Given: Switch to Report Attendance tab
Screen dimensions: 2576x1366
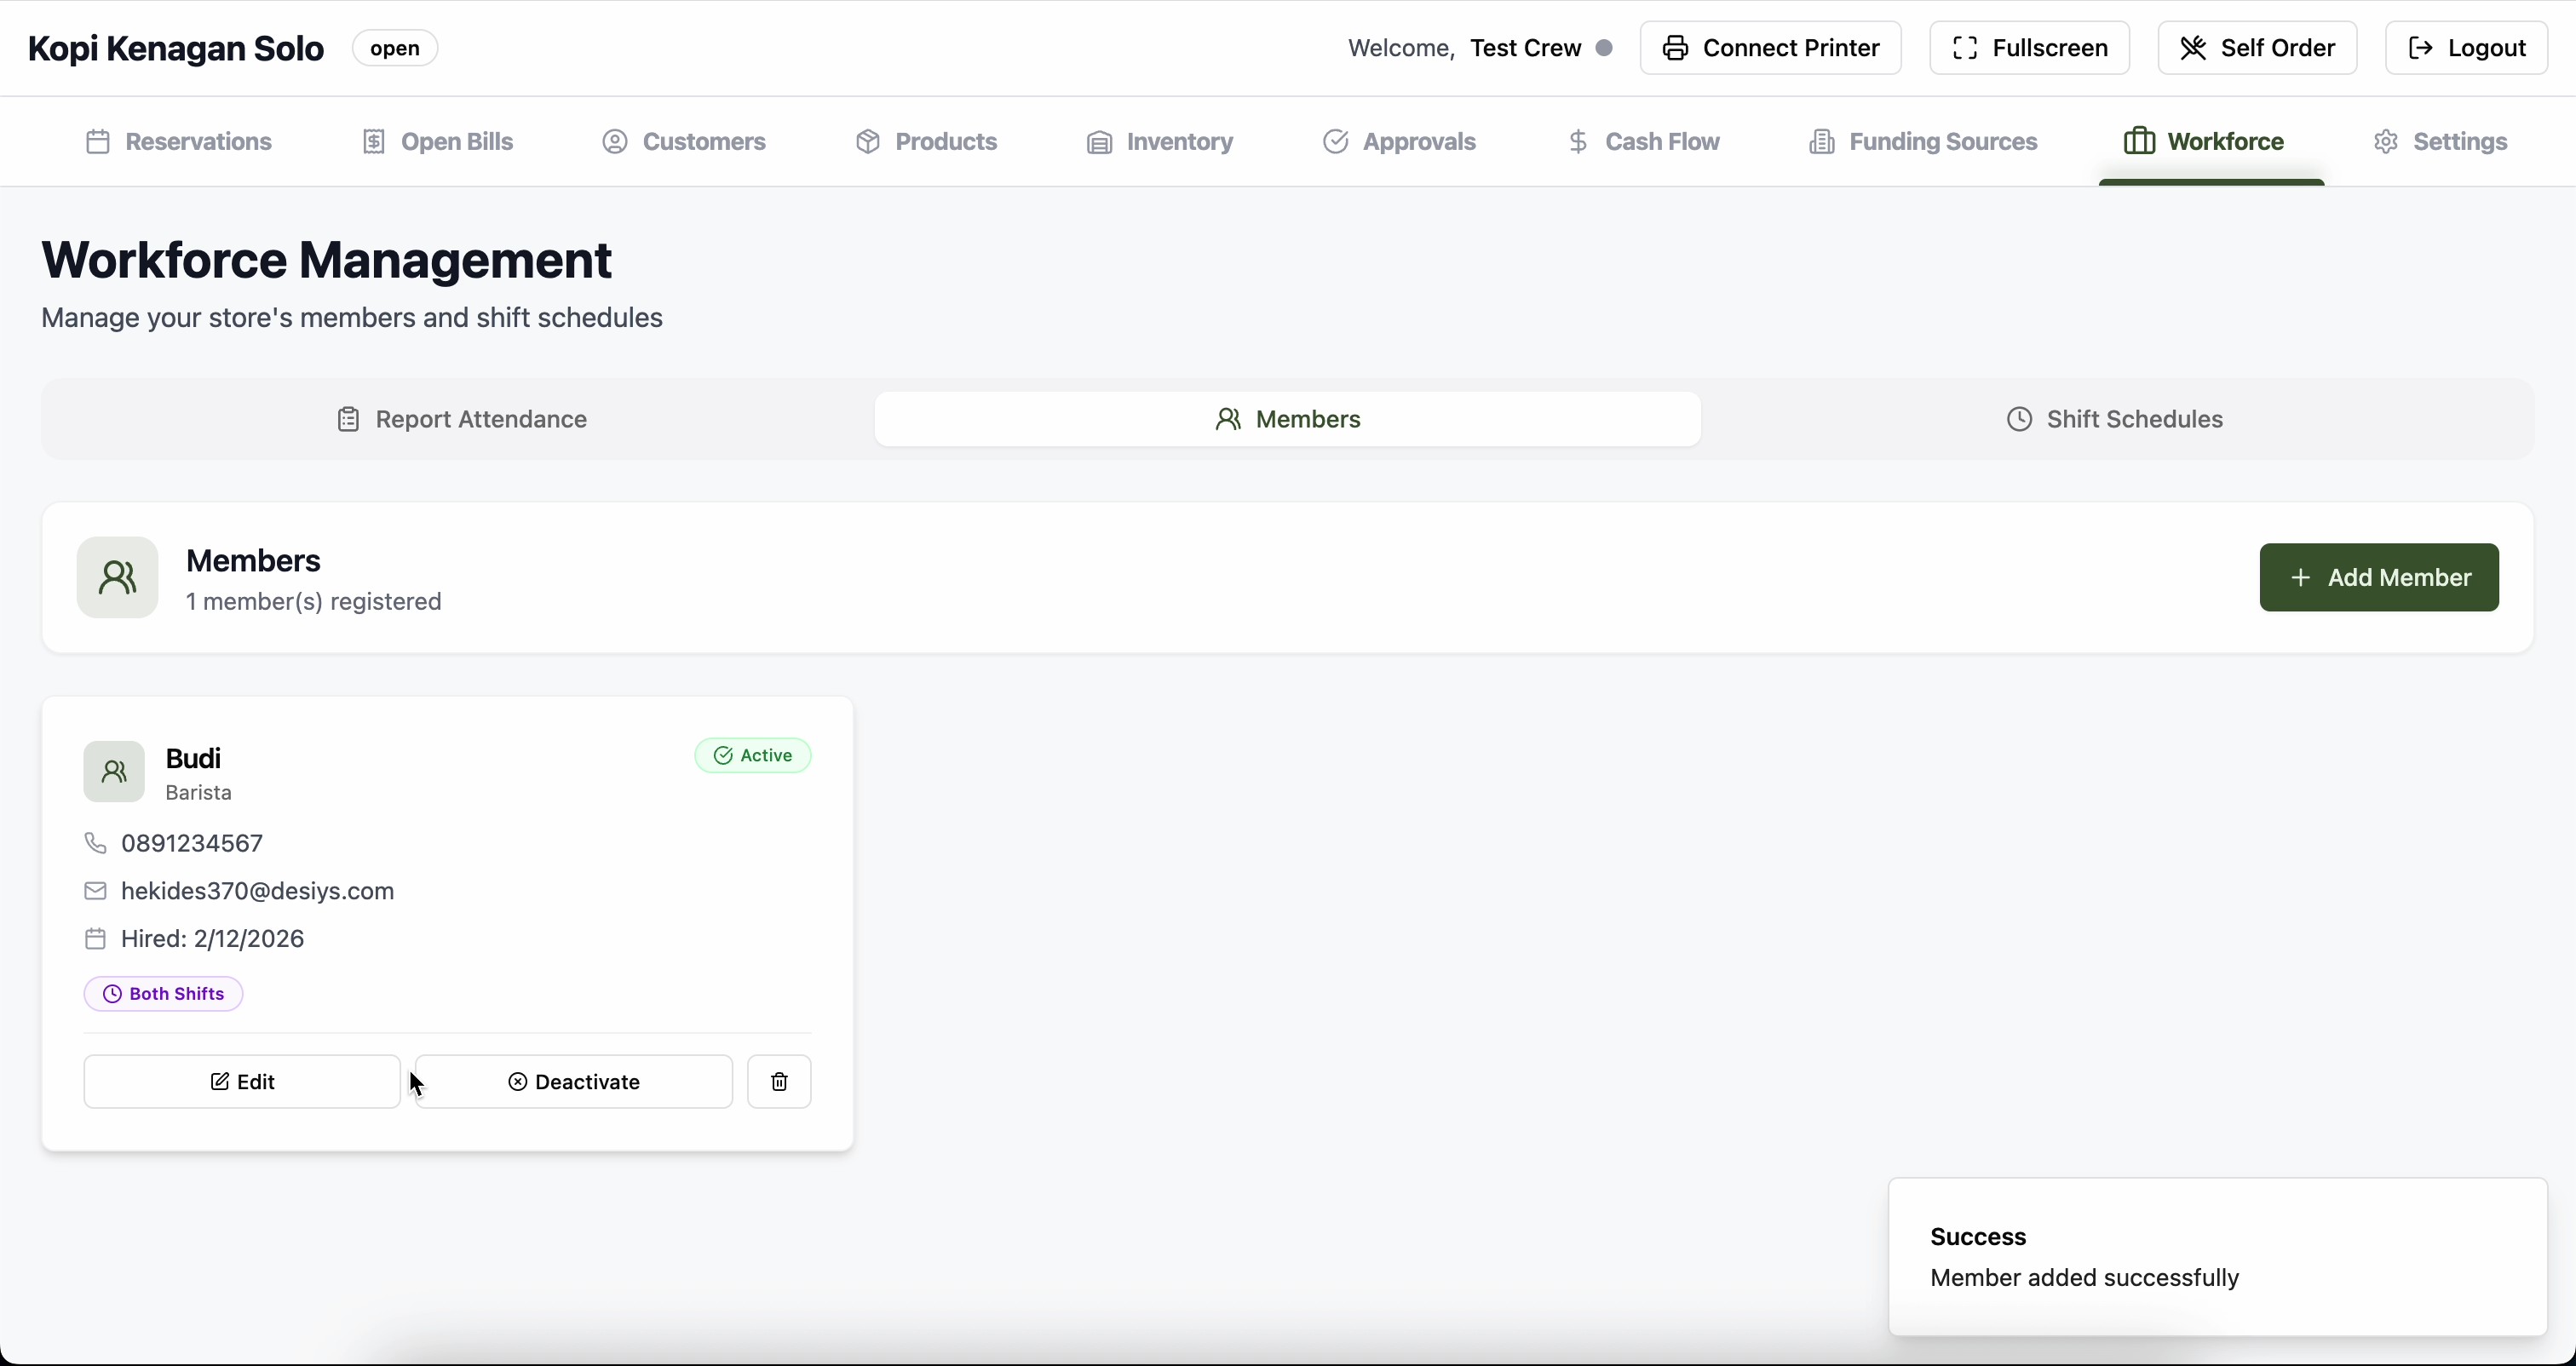Looking at the screenshot, I should [461, 419].
